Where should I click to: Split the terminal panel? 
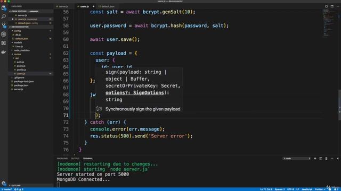(x=321, y=159)
